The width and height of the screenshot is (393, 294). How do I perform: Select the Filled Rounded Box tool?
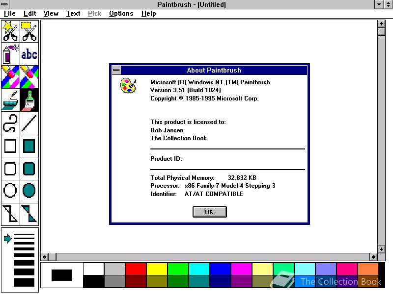pos(29,169)
